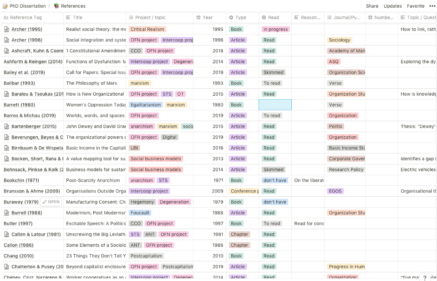This screenshot has width=437, height=281.
Task: Open the Updates panel
Action: (x=392, y=6)
